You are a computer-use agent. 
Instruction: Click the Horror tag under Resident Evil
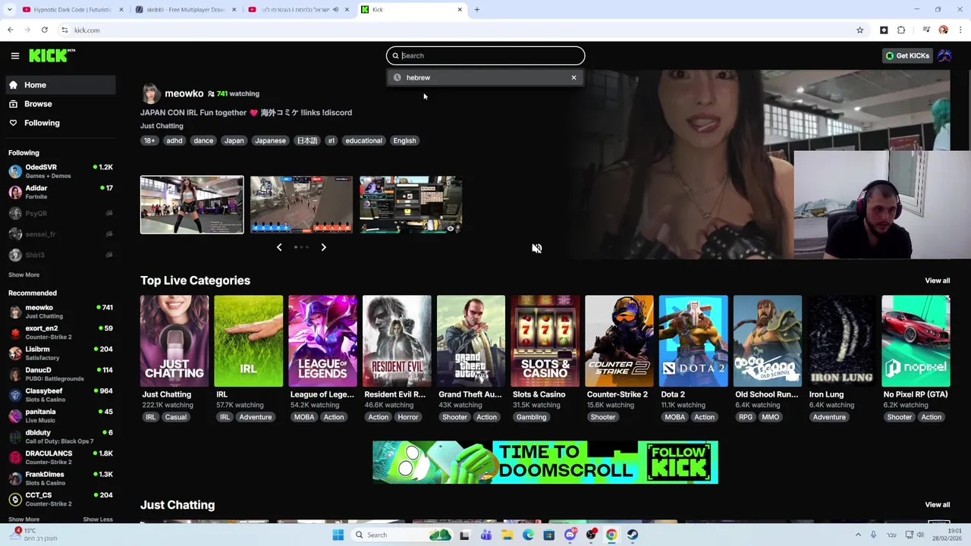point(407,417)
